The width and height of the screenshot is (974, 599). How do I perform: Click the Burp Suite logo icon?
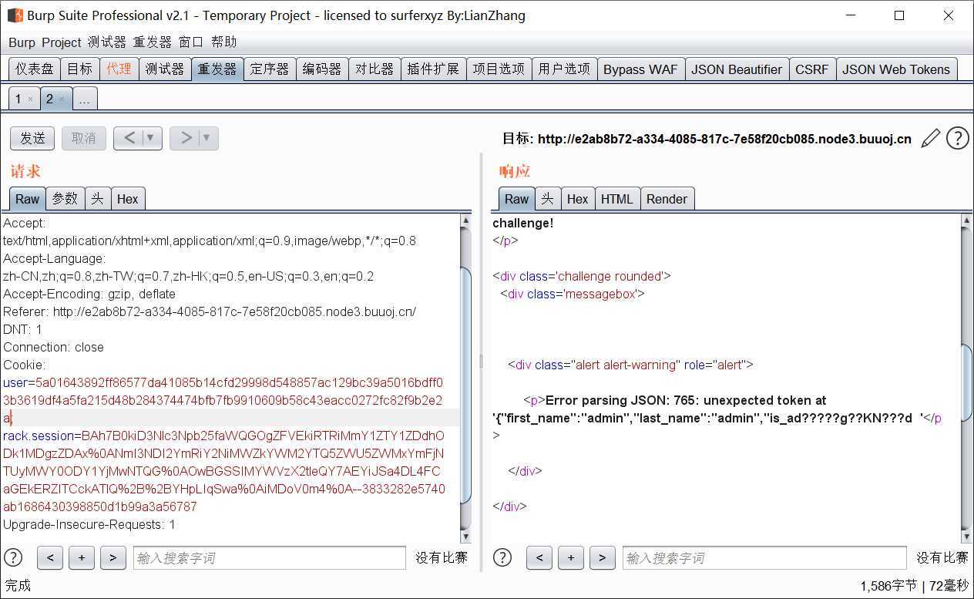15,15
